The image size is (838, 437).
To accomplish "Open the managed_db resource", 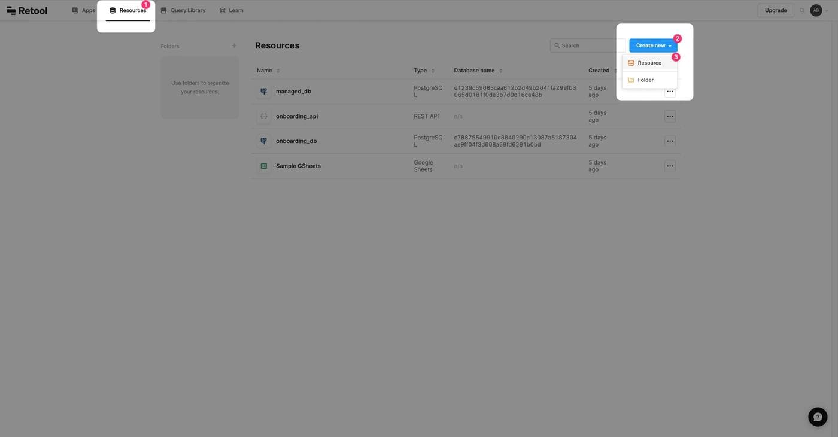I will tap(293, 92).
